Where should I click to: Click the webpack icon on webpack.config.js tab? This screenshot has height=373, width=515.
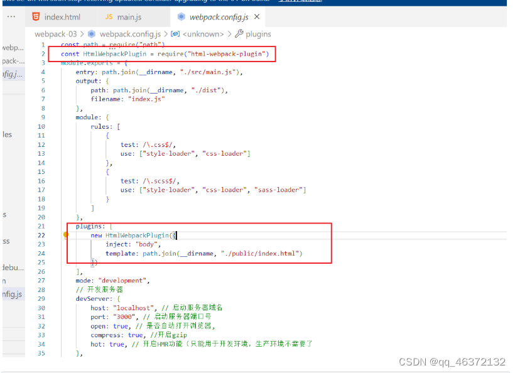point(182,16)
